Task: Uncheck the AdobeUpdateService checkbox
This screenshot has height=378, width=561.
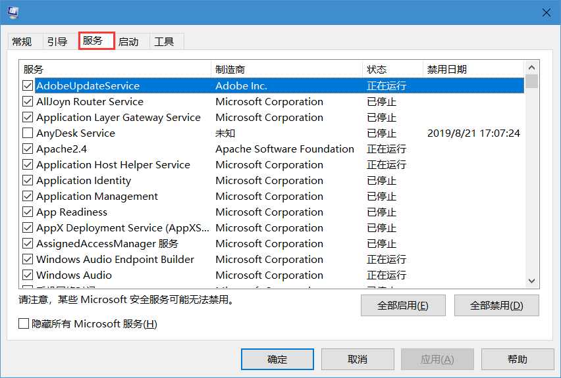Action: point(28,85)
